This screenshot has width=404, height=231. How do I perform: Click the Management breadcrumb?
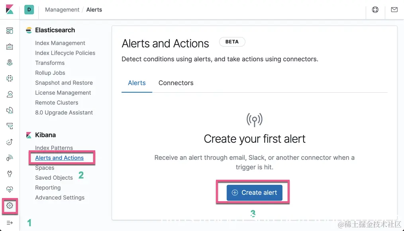[62, 10]
